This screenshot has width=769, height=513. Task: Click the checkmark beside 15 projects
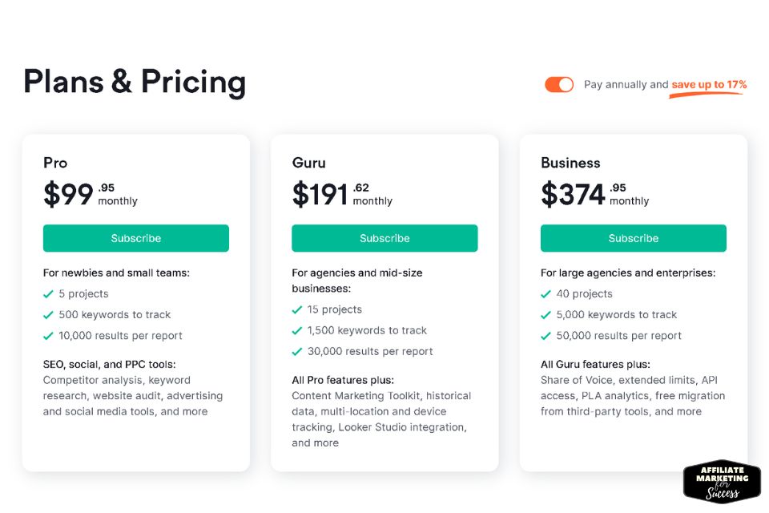tap(296, 309)
